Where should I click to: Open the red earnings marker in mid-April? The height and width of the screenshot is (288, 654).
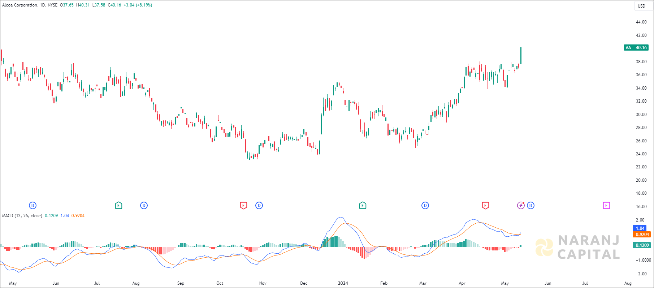485,206
